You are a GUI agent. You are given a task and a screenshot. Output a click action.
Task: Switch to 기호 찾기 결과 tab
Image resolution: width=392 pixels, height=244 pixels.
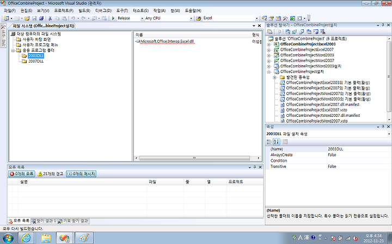coord(73,221)
